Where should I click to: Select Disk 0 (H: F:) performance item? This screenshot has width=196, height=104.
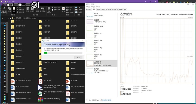pos(102,28)
